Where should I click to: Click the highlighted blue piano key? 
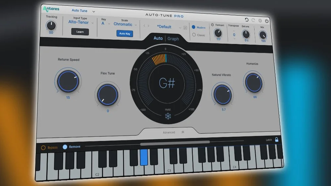click(x=144, y=157)
